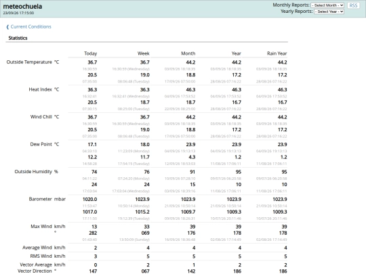Open the Yearly Reports select dropdown
The image size is (366, 274).
coord(329,12)
